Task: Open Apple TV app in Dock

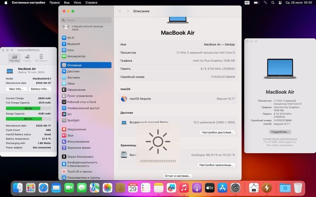Action: point(210,188)
